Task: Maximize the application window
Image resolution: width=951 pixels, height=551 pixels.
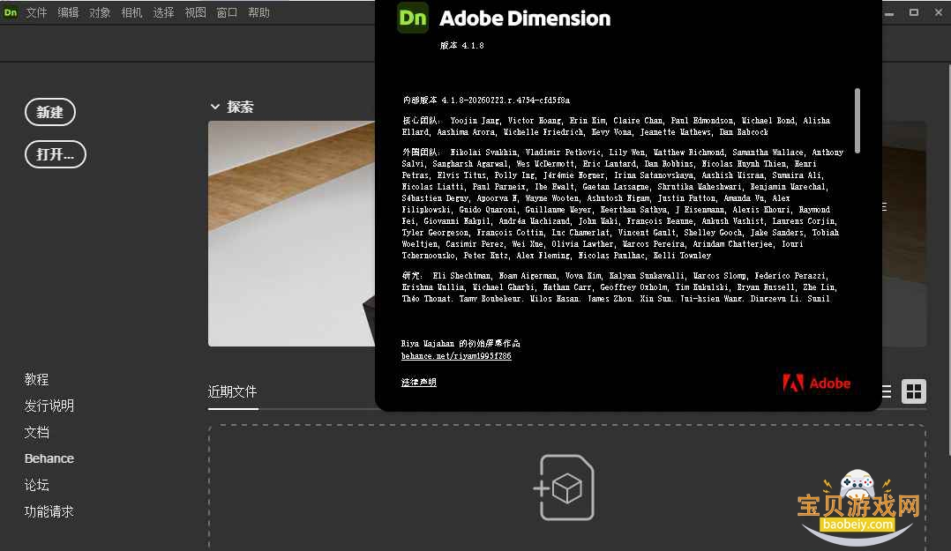Action: click(913, 12)
